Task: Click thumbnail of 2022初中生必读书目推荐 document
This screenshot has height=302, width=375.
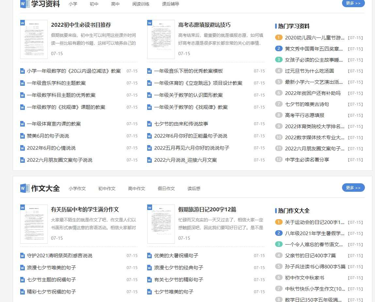Action: [x=34, y=39]
